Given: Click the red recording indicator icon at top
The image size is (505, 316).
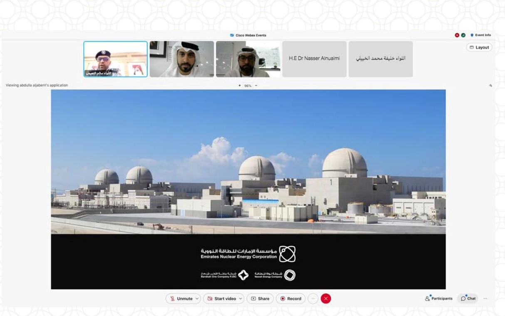Looking at the screenshot, I should click(457, 35).
